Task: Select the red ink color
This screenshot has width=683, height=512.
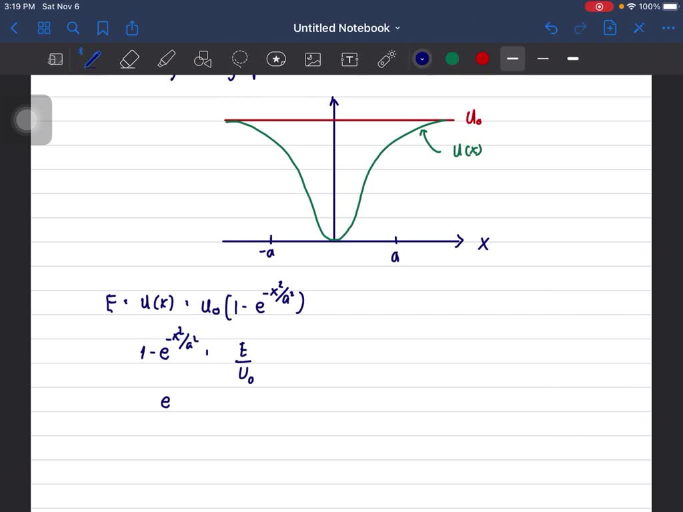Action: [x=482, y=59]
